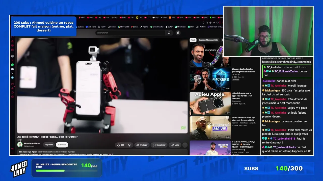The height and width of the screenshot is (181, 323).
Task: Open the ChatGPT icon in the browser sidebar
Action: [12, 56]
